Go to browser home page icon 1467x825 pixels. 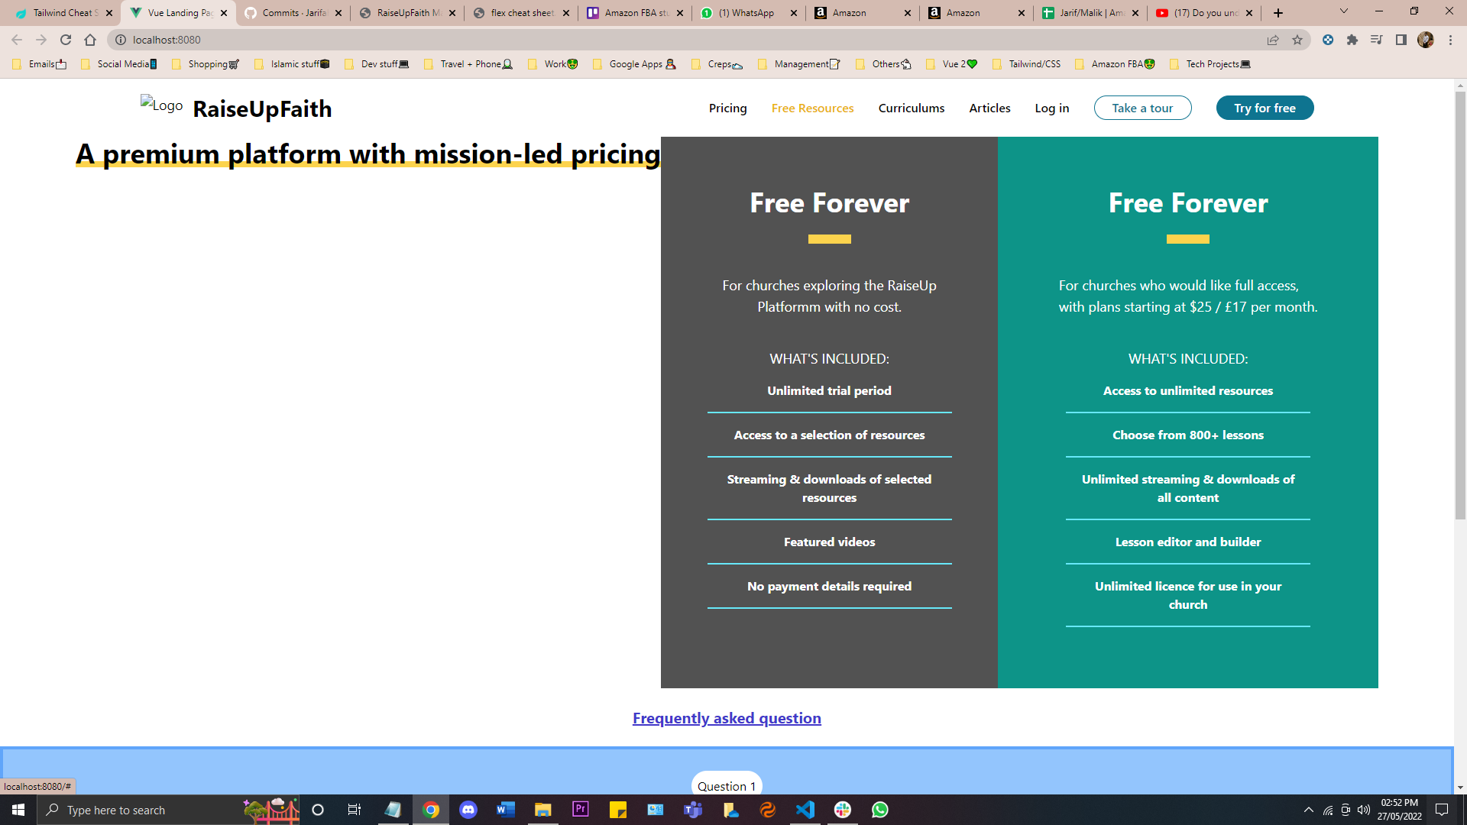[x=90, y=40]
